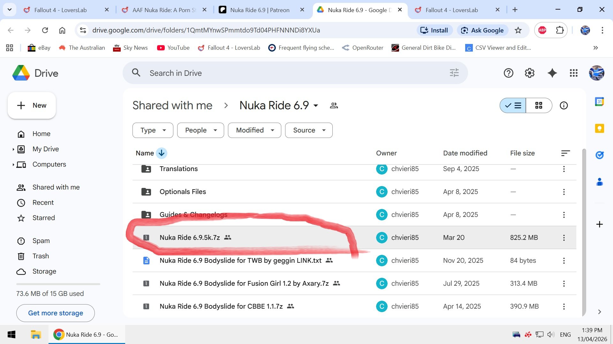
Task: Reverse name sort direction arrow
Action: coord(162,153)
